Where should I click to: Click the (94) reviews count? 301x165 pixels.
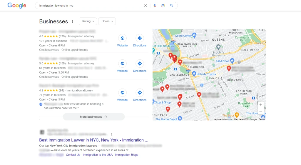point(61,91)
